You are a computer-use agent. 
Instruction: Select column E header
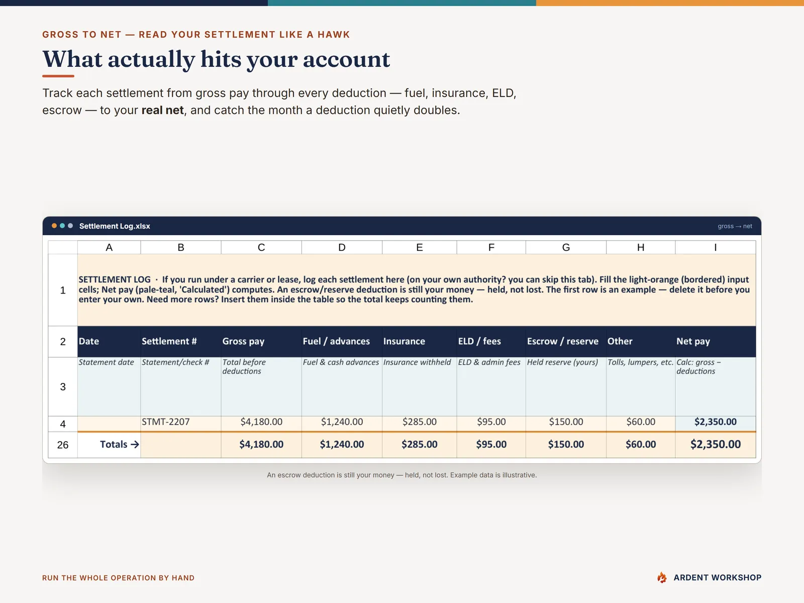[420, 247]
